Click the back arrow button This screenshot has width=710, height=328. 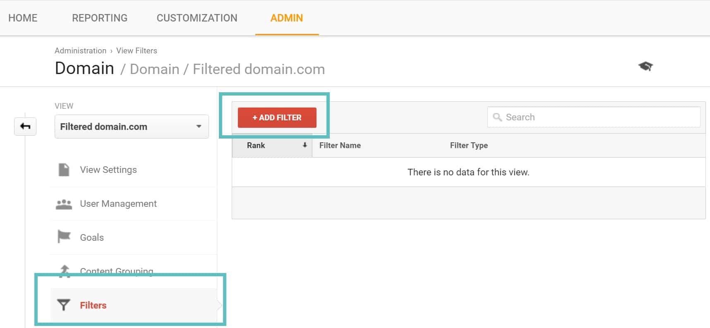click(25, 127)
